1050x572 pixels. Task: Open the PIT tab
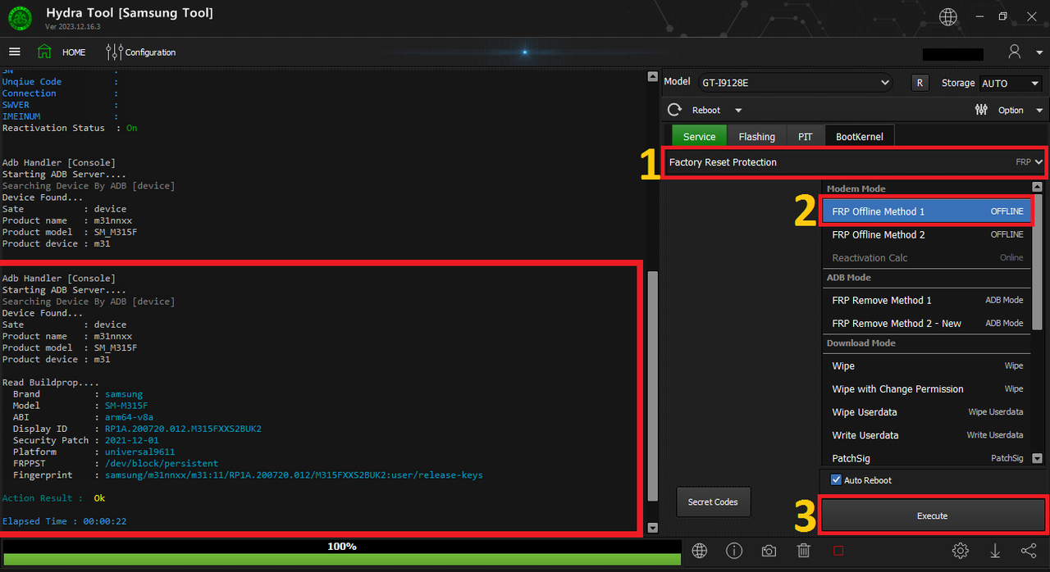(x=806, y=136)
